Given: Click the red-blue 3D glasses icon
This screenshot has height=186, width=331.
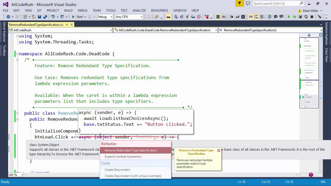Looking at the screenshot, I should pos(168,17).
